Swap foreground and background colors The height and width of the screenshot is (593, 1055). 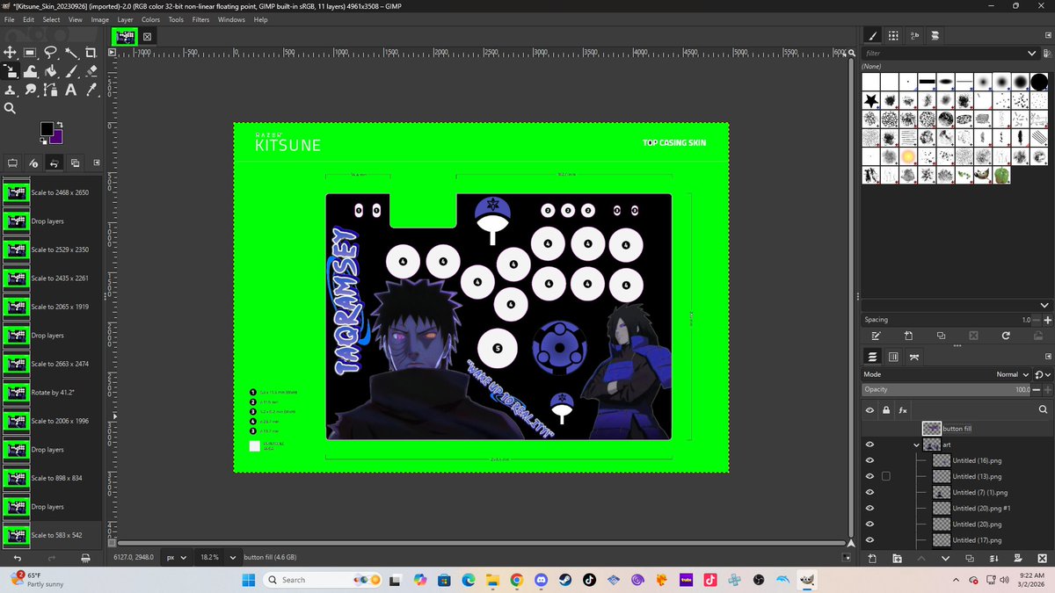[x=59, y=124]
